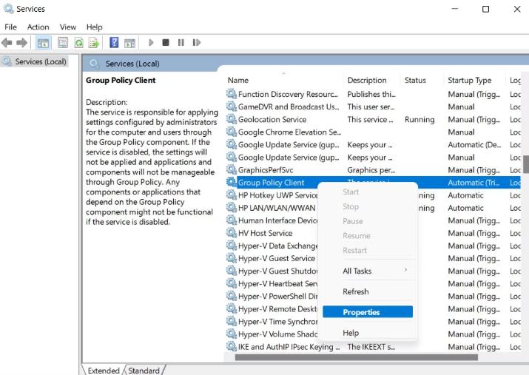Click the blue Help toolbar icon
The width and height of the screenshot is (529, 375).
[x=114, y=42]
